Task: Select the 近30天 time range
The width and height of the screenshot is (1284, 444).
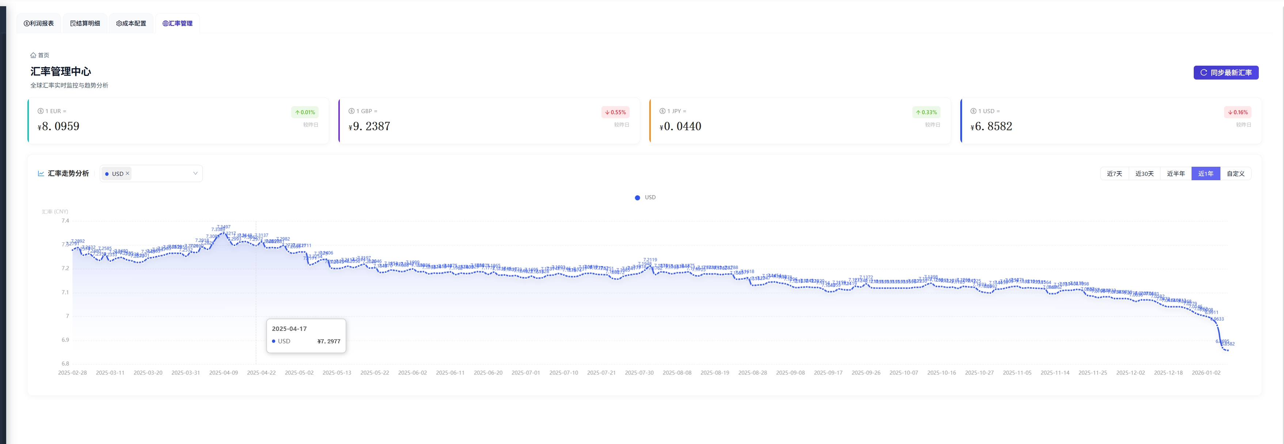Action: (x=1144, y=174)
